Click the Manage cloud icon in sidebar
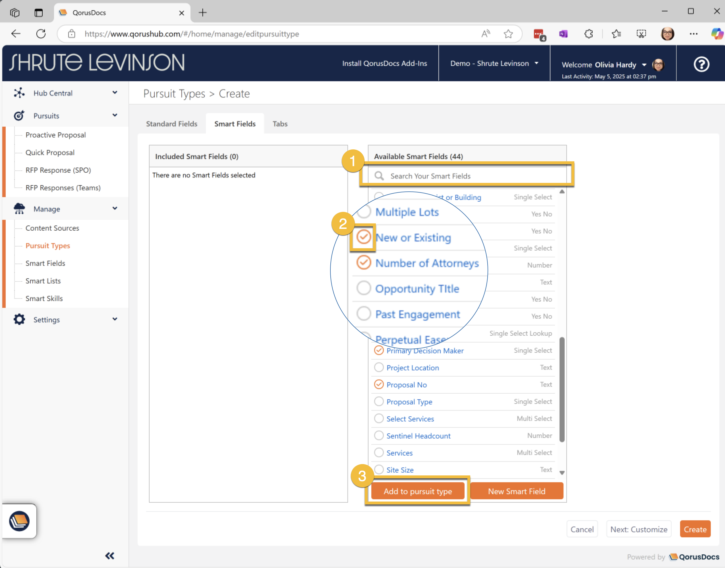 [x=19, y=209]
